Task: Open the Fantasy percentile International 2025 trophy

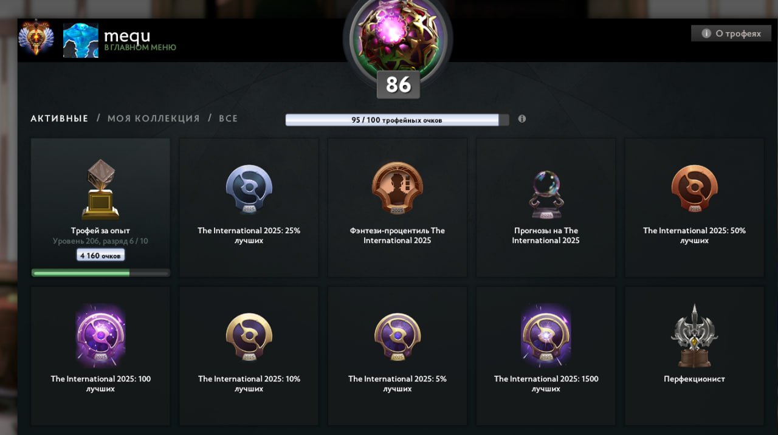Action: pos(398,188)
